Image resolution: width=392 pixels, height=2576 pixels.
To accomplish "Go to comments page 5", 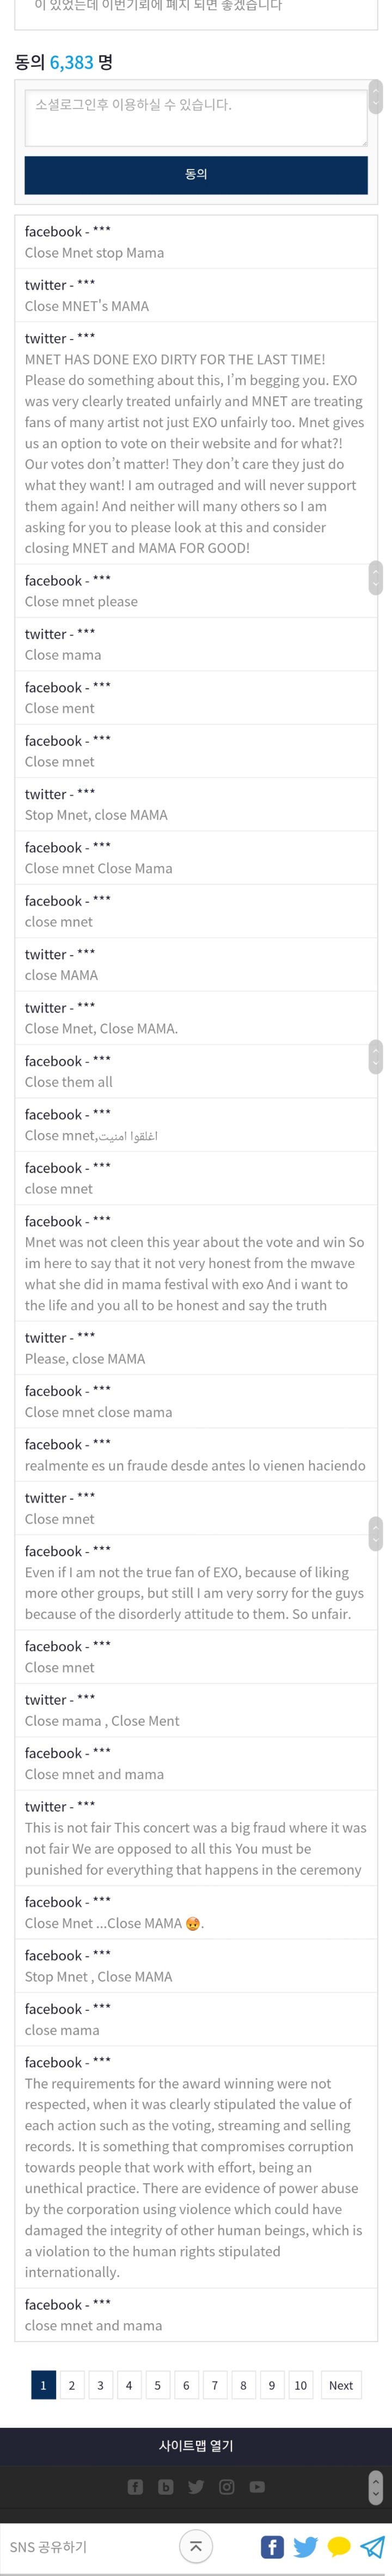I will pos(157,2384).
